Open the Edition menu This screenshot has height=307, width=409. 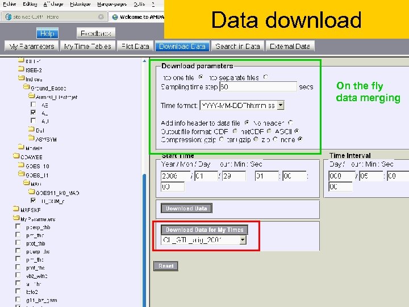click(30, 4)
